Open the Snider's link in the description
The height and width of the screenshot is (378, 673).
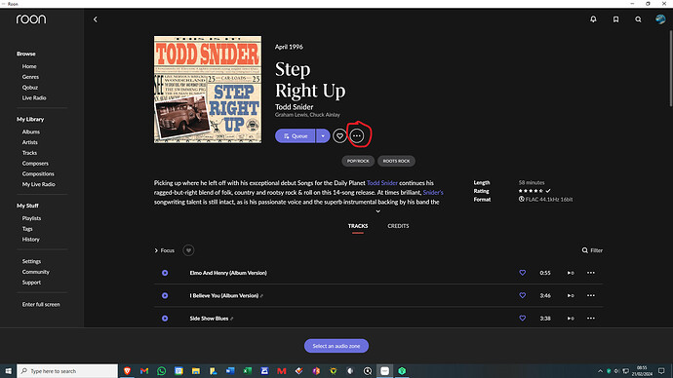tap(433, 193)
